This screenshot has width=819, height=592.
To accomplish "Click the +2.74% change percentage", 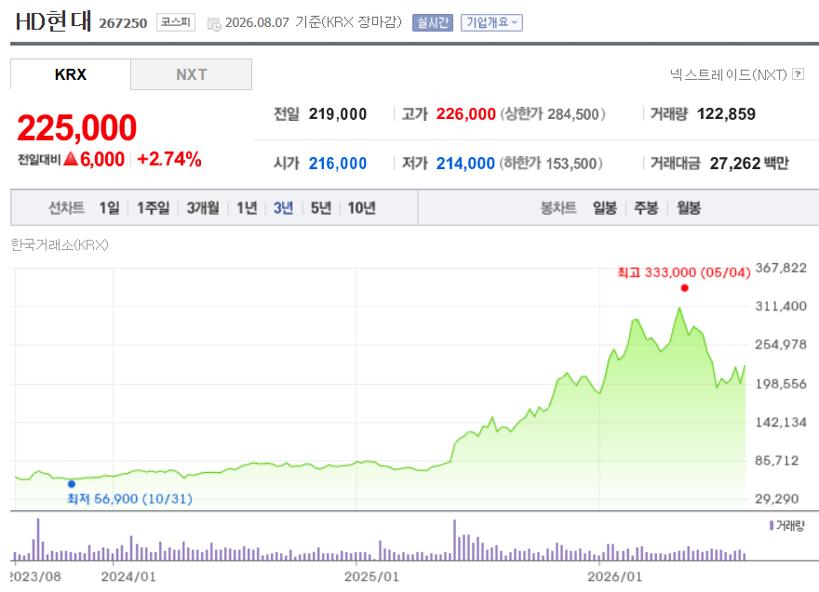I will click(169, 159).
